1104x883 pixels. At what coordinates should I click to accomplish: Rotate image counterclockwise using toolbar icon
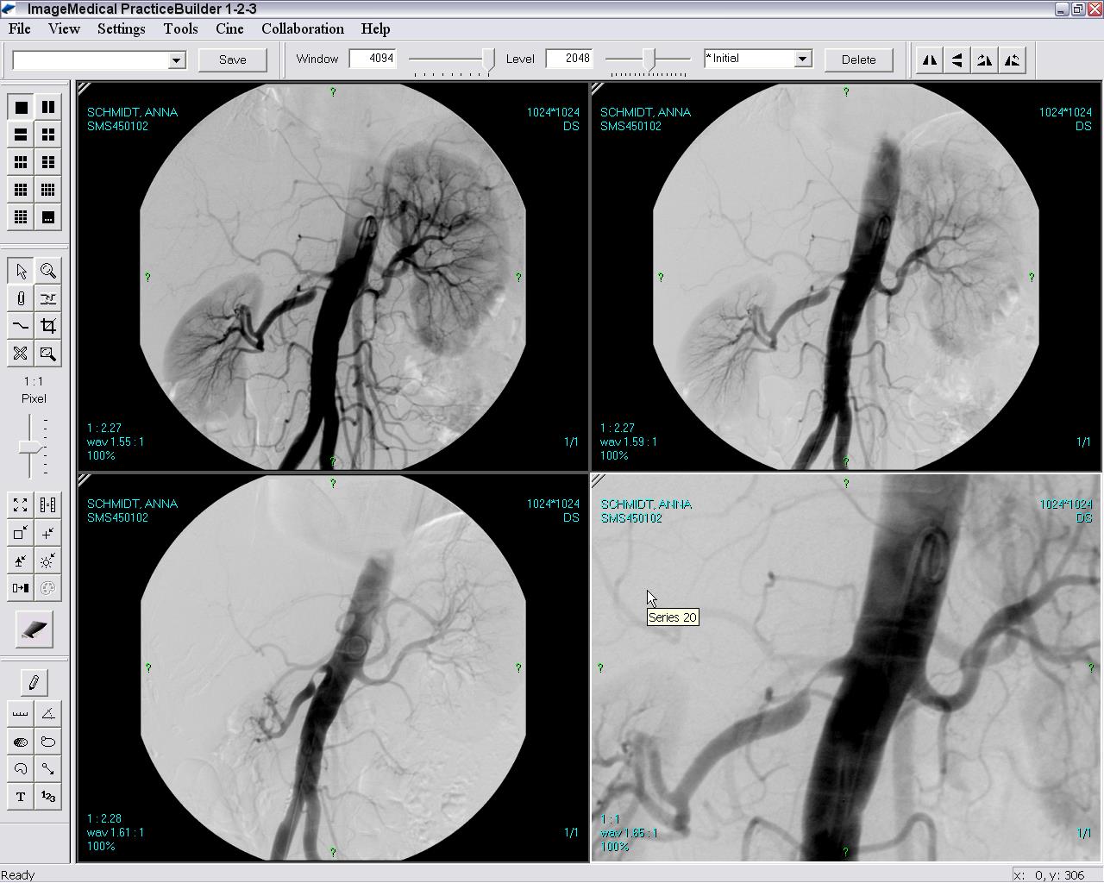[1012, 60]
